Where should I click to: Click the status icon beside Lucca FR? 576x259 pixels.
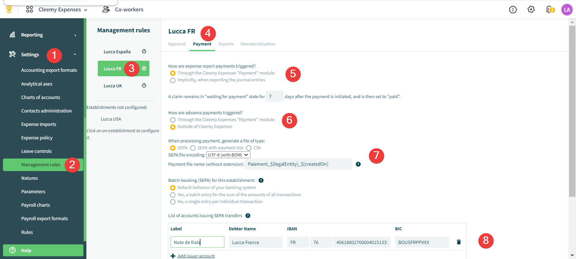144,68
